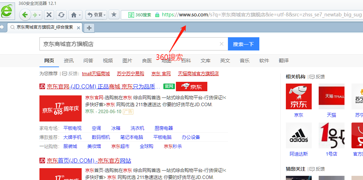Switch to the 良医 category
This screenshot has height=180, width=363.
click(147, 61)
